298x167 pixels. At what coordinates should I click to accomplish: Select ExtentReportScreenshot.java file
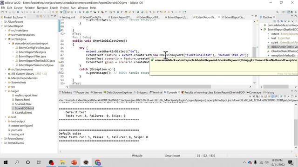coord(36,65)
